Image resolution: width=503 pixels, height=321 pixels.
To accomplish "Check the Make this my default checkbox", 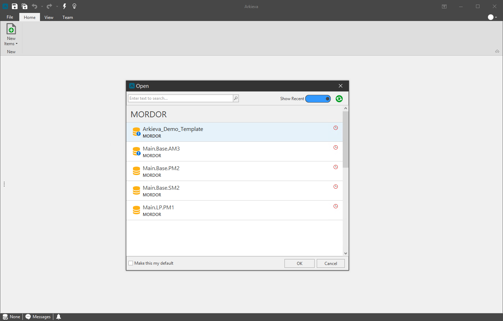I will click(x=131, y=263).
